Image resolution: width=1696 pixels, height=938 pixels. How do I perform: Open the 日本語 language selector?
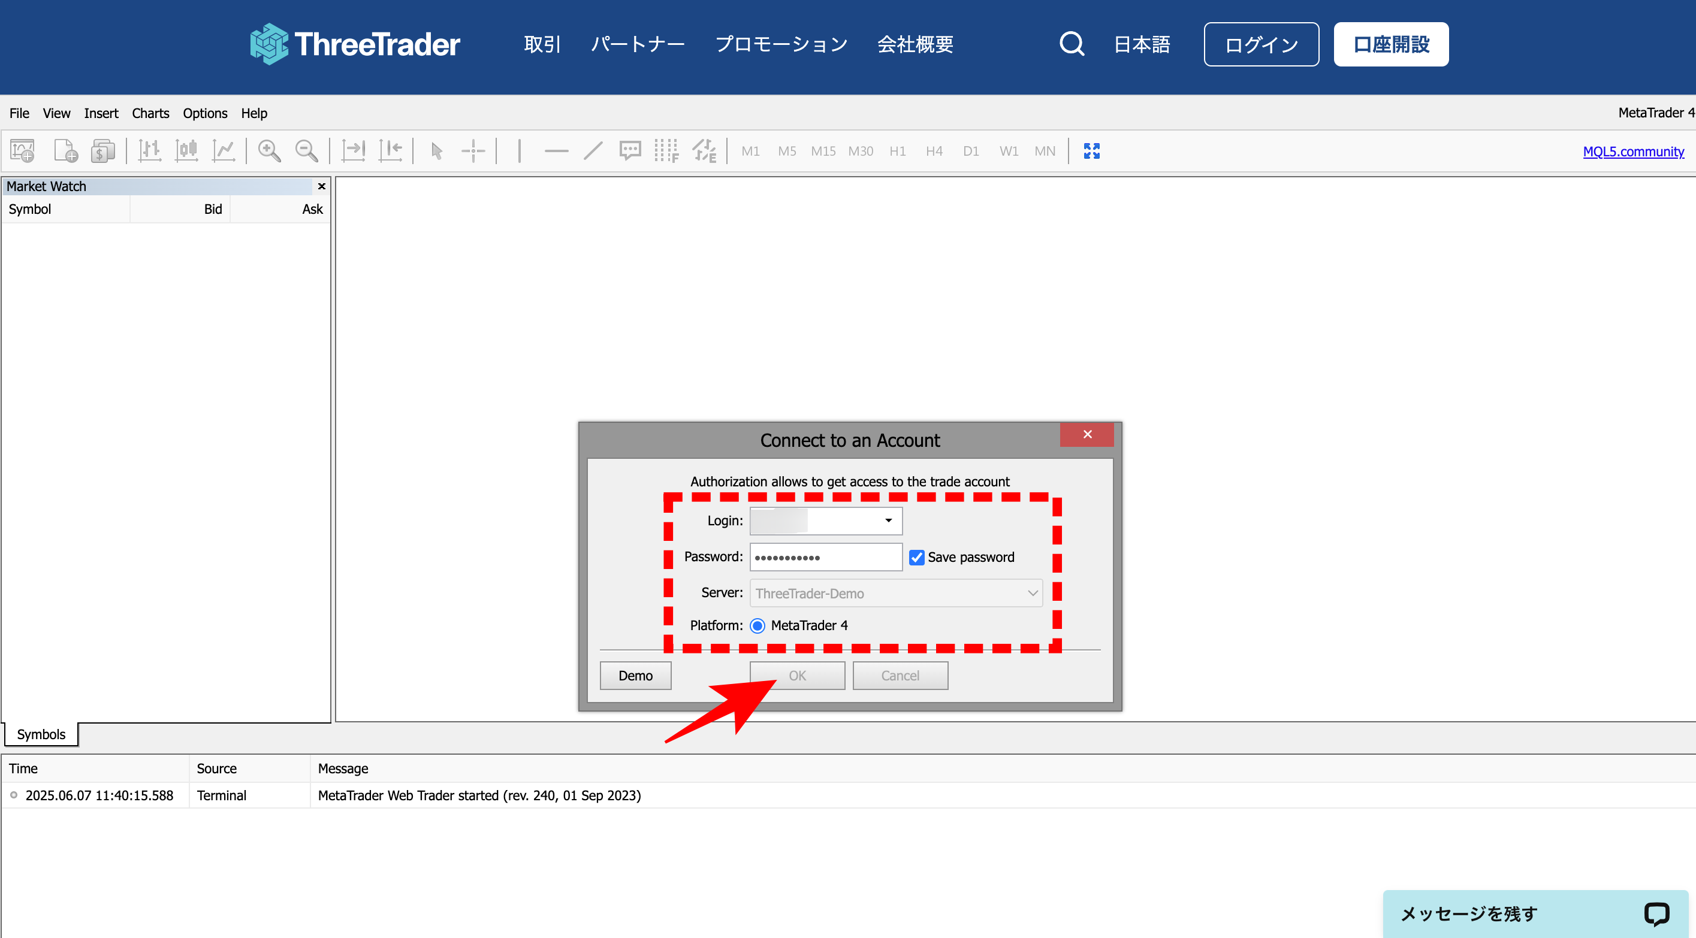(x=1141, y=44)
